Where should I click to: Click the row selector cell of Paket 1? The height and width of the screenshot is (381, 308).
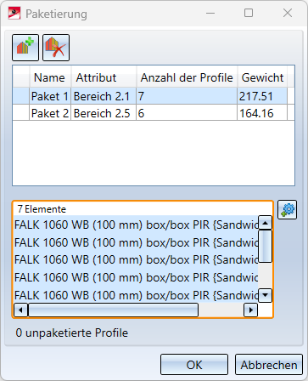[x=21, y=96]
